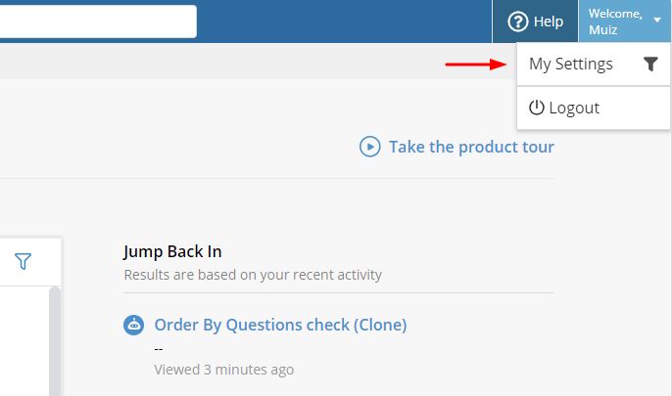
Task: Click the double-dash description under Order By Questions
Action: coord(159,348)
